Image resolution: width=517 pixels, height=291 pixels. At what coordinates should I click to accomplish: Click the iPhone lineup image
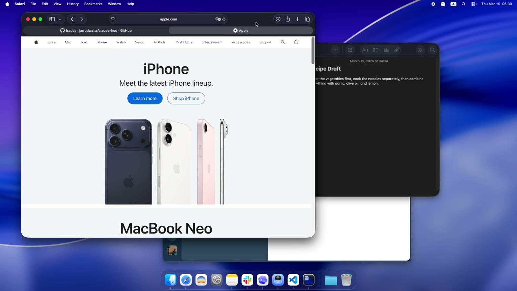pos(166,161)
